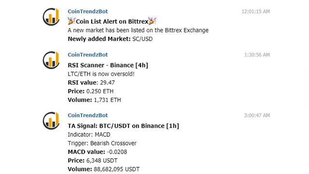309x174 pixels.
Task: Click the RSI Scanner - Binance [4h] heading
Action: click(108, 65)
